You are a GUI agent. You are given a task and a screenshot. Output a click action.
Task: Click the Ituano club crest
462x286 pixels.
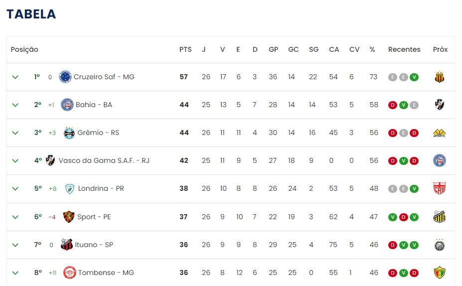tap(67, 245)
